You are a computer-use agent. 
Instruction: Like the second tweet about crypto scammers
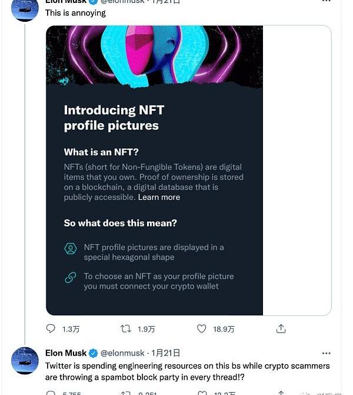point(202,393)
